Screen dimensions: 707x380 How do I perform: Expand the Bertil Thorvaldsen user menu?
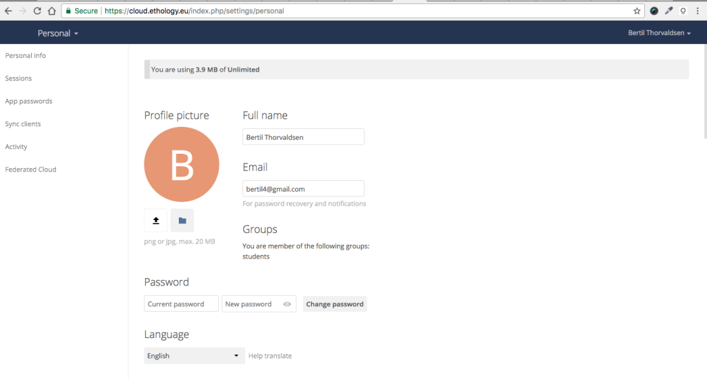(x=659, y=33)
